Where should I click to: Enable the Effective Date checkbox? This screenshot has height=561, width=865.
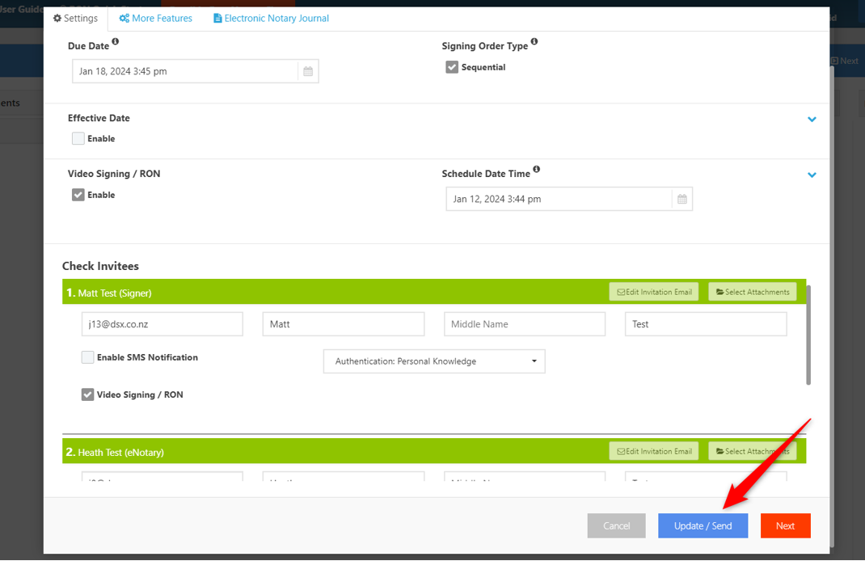tap(78, 138)
